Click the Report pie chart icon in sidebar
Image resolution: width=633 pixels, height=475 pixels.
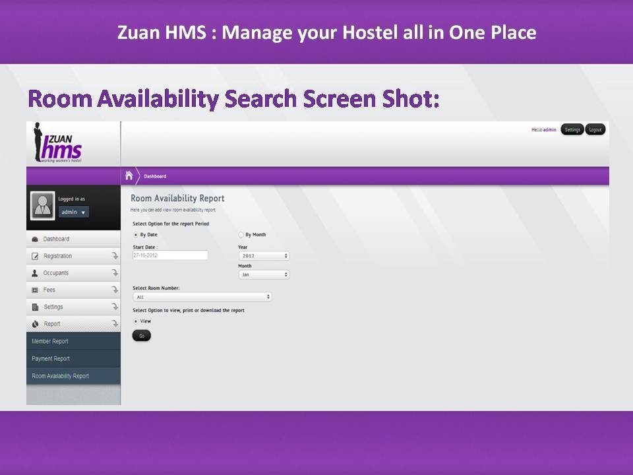tap(35, 324)
